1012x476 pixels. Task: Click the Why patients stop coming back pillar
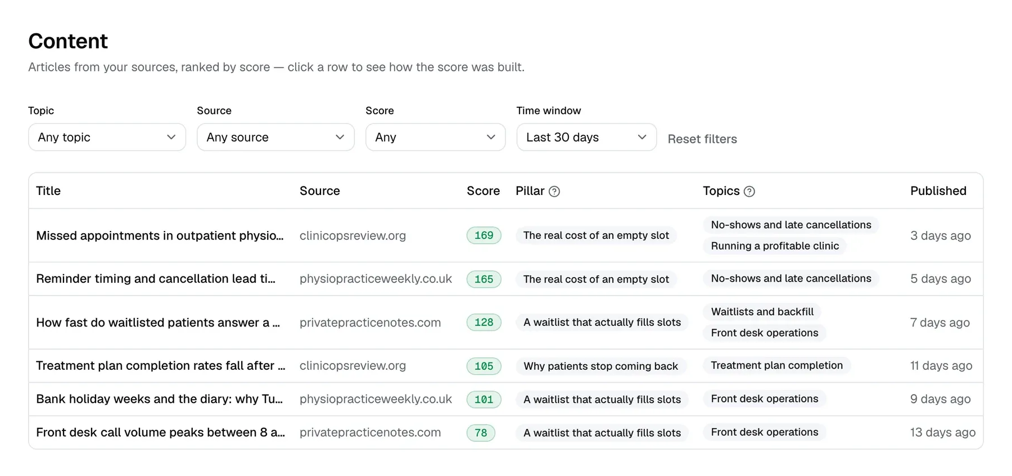[x=600, y=366]
